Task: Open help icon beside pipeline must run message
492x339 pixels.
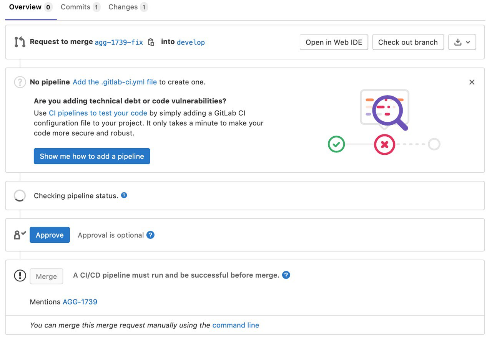Action: coord(286,275)
